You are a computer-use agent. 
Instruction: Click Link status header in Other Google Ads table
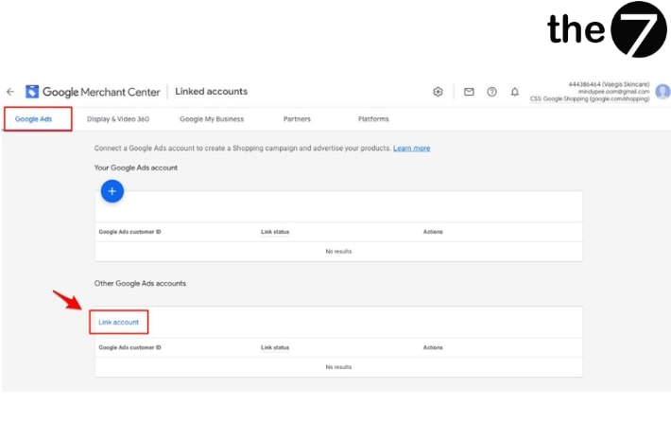coord(275,347)
